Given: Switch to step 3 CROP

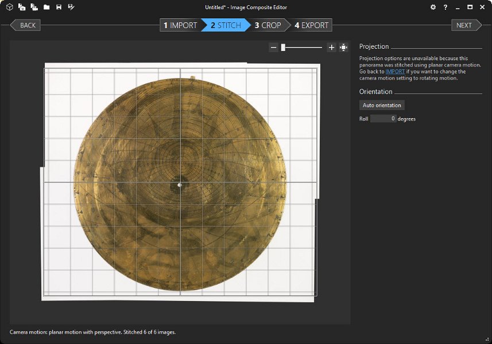Looking at the screenshot, I should [x=268, y=25].
